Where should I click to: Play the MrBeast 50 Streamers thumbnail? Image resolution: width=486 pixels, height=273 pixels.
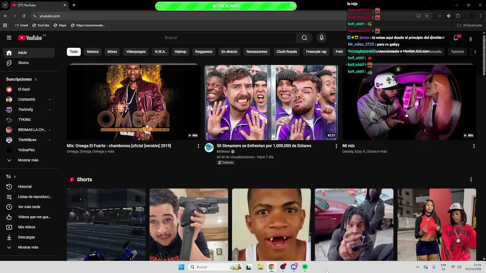tap(271, 102)
